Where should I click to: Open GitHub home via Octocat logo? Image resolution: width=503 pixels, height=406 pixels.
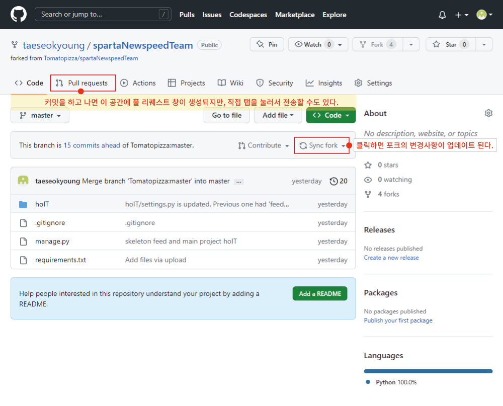tap(18, 15)
